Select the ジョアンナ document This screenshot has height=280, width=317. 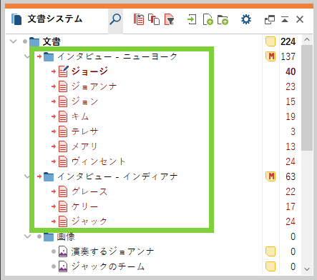(x=94, y=86)
